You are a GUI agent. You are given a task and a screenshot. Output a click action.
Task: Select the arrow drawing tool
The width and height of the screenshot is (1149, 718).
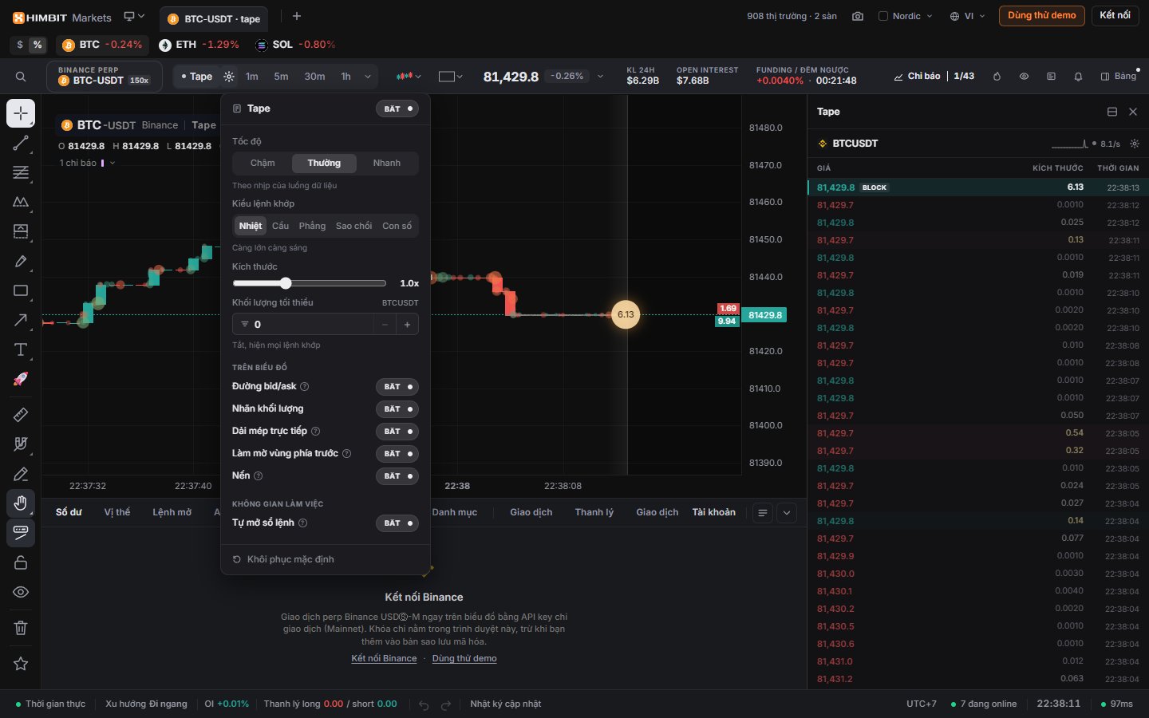(21, 320)
